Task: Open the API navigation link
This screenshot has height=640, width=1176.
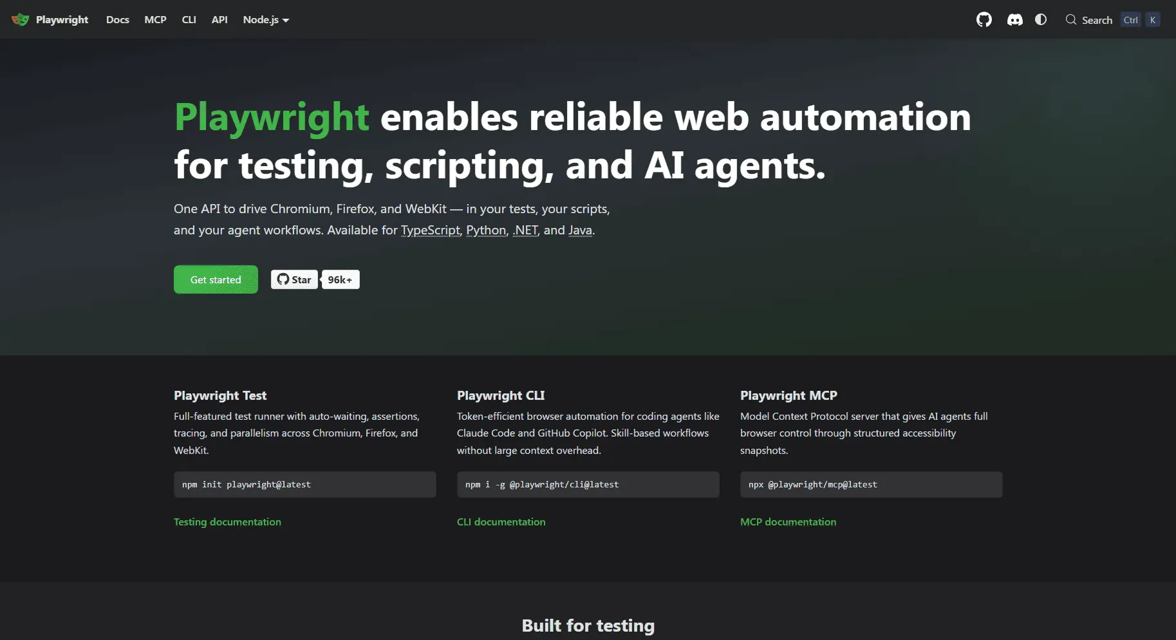Action: [x=219, y=20]
